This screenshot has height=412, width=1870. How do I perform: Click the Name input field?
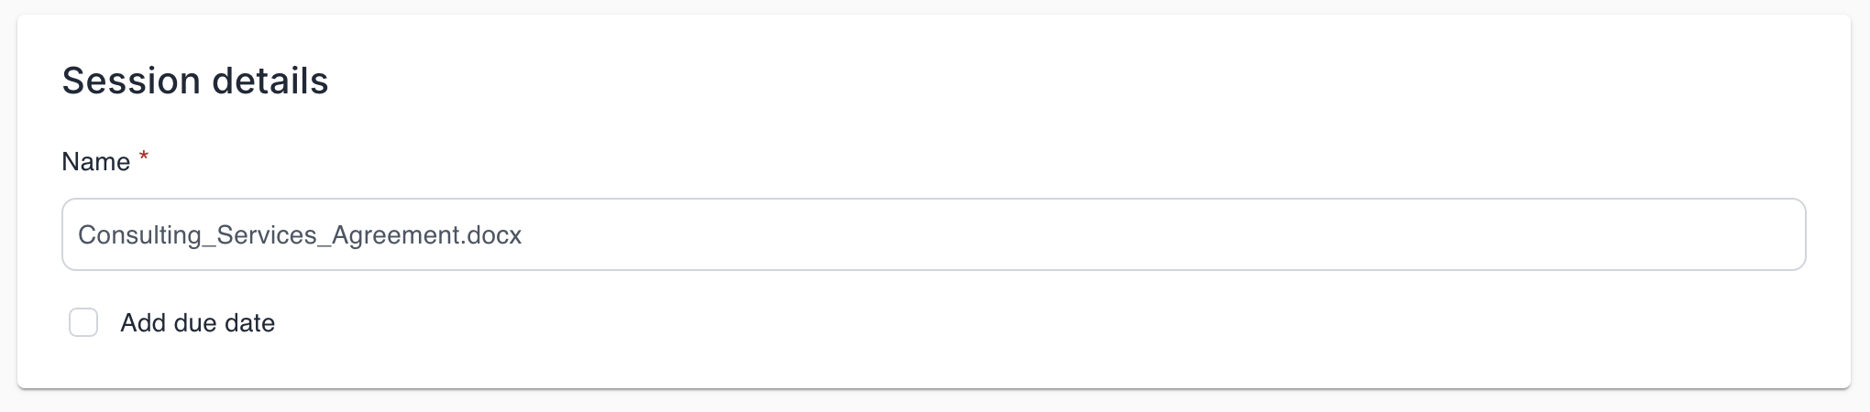[933, 234]
